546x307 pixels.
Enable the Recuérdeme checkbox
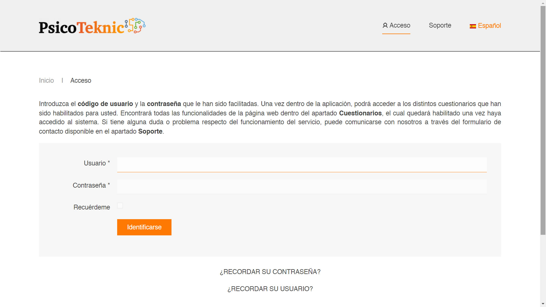120,206
